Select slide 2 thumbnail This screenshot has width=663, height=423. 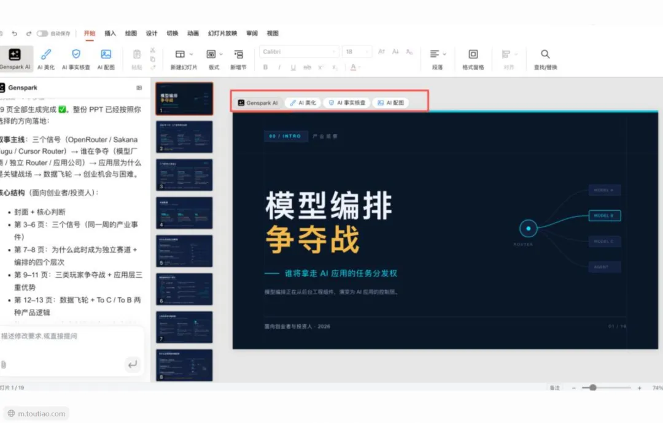coord(184,137)
